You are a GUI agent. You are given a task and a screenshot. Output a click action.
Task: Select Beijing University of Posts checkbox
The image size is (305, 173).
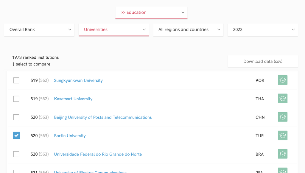pyautogui.click(x=16, y=117)
